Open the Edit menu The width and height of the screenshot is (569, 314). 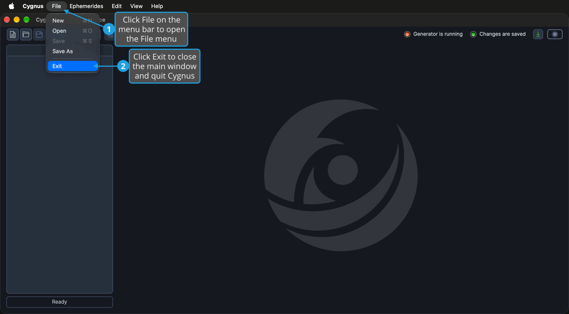117,6
